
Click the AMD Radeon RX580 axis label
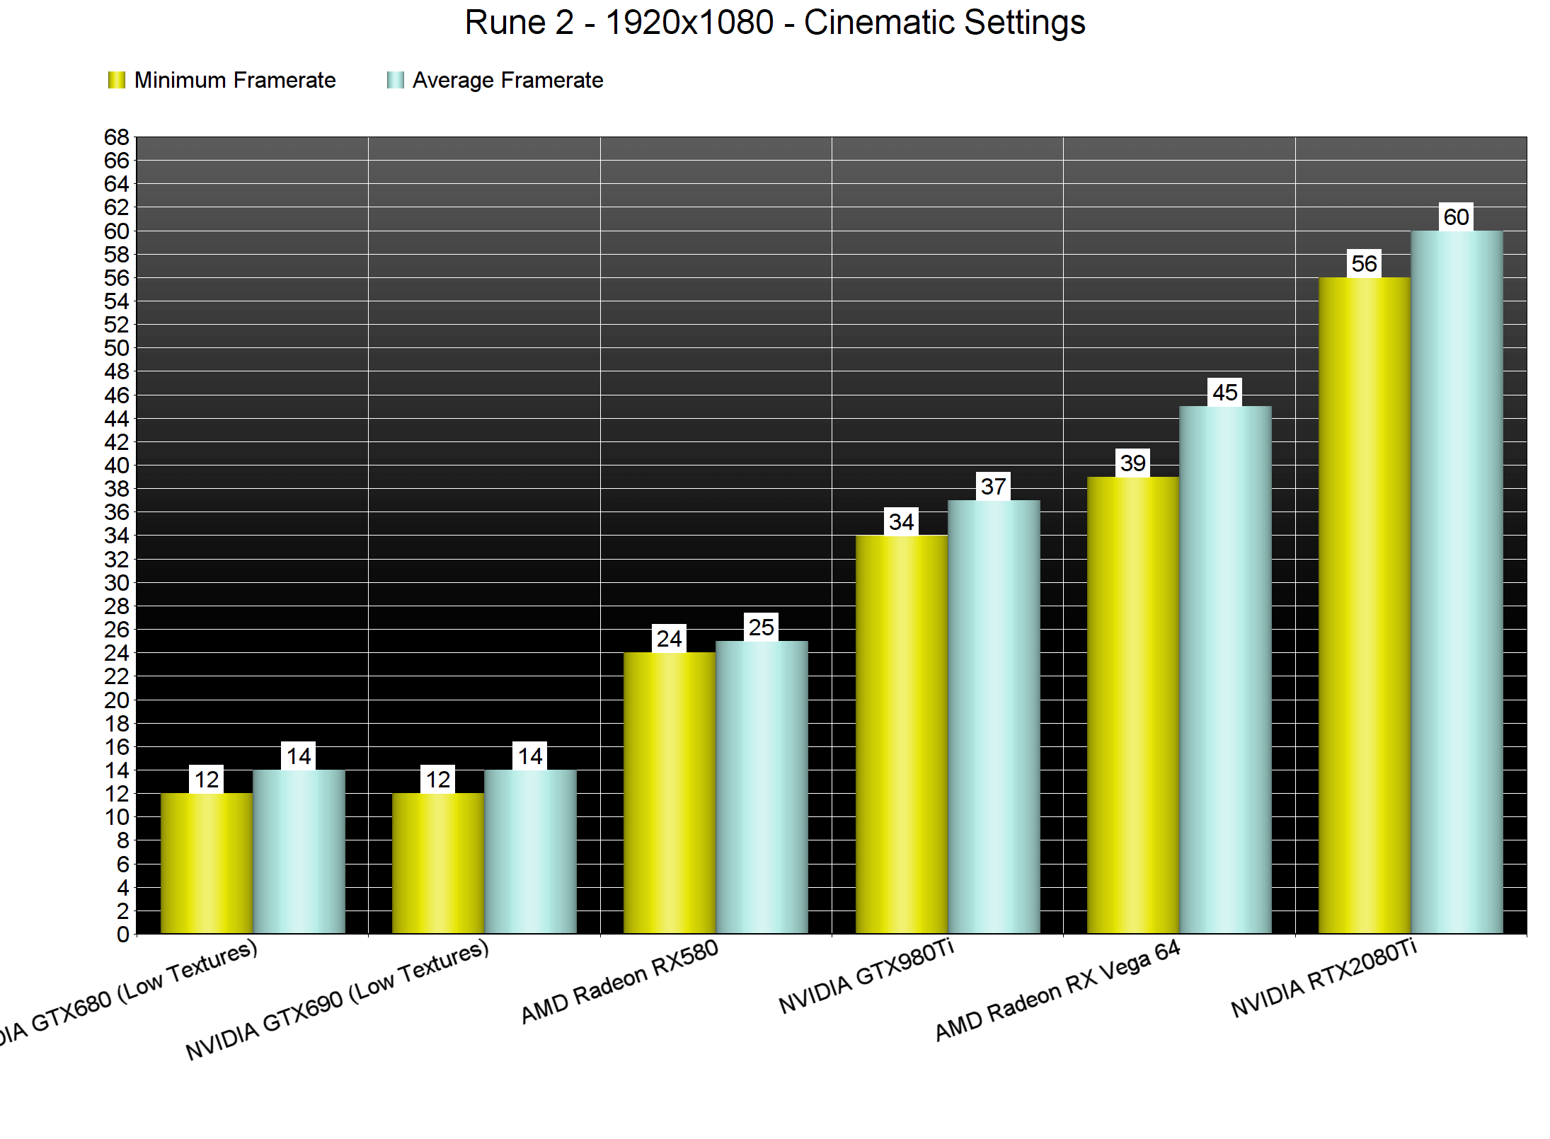(619, 982)
